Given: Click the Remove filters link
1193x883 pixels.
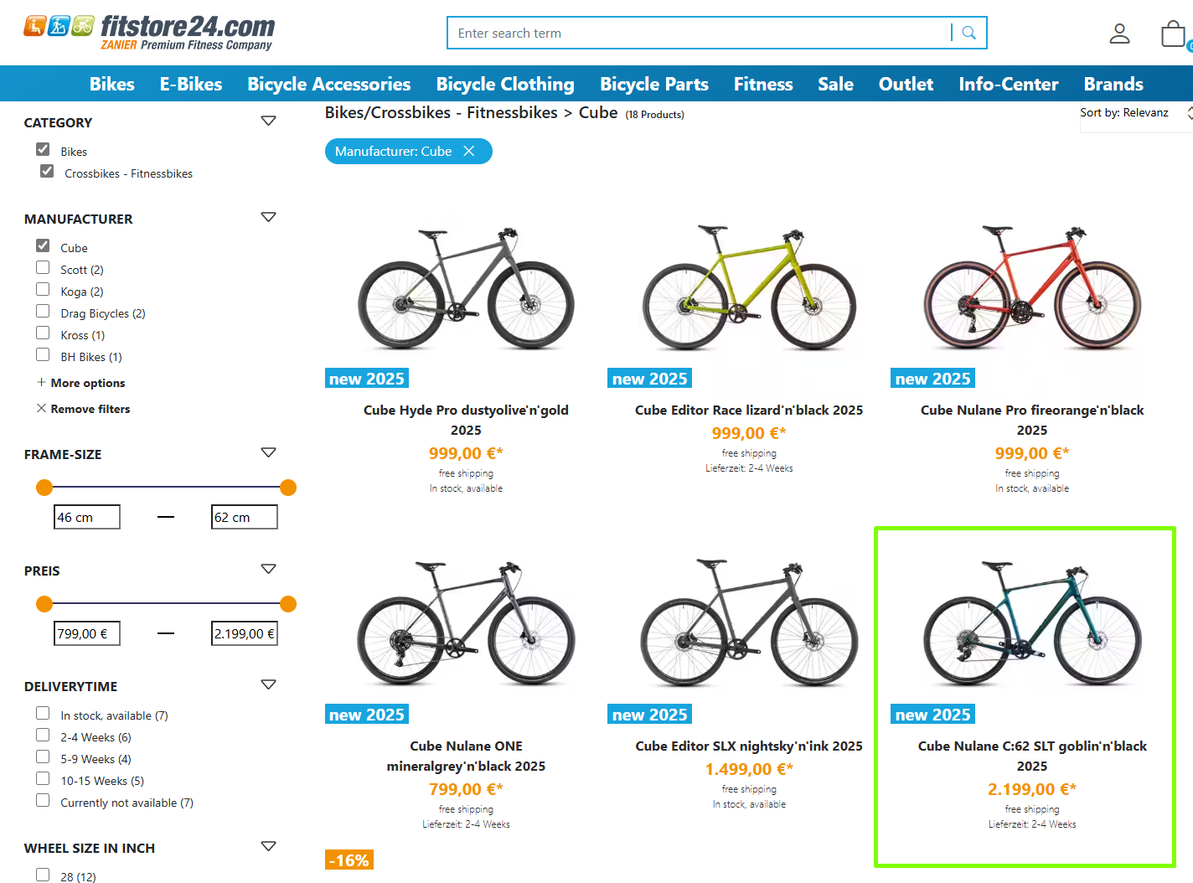Looking at the screenshot, I should [x=90, y=409].
